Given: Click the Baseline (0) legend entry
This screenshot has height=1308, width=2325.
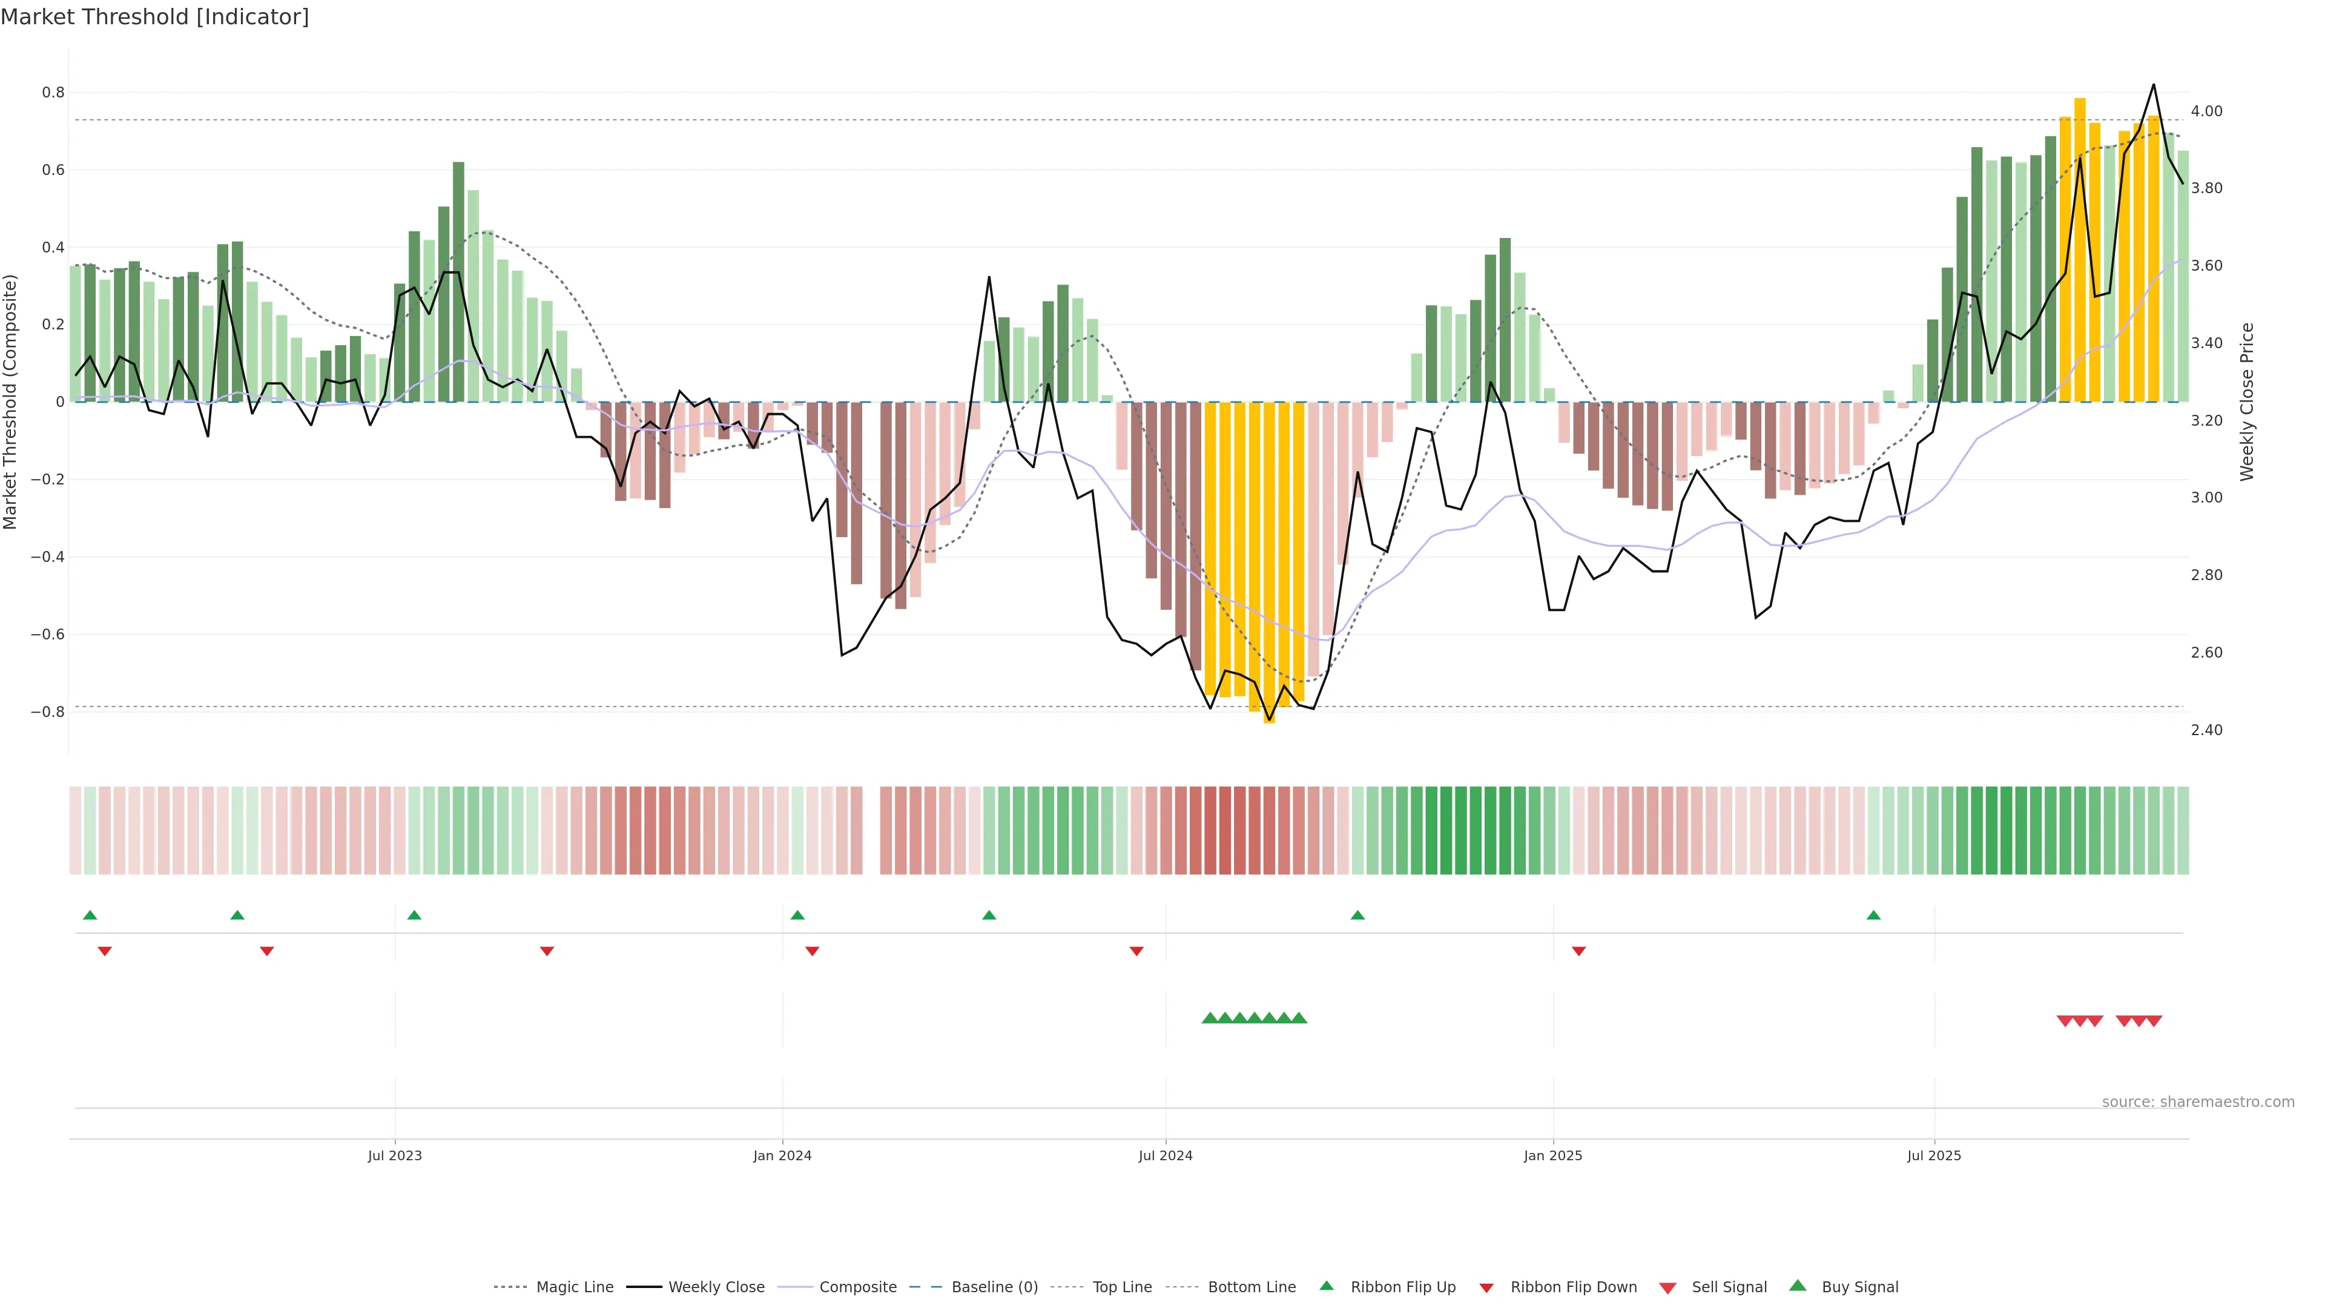Looking at the screenshot, I should [995, 1287].
